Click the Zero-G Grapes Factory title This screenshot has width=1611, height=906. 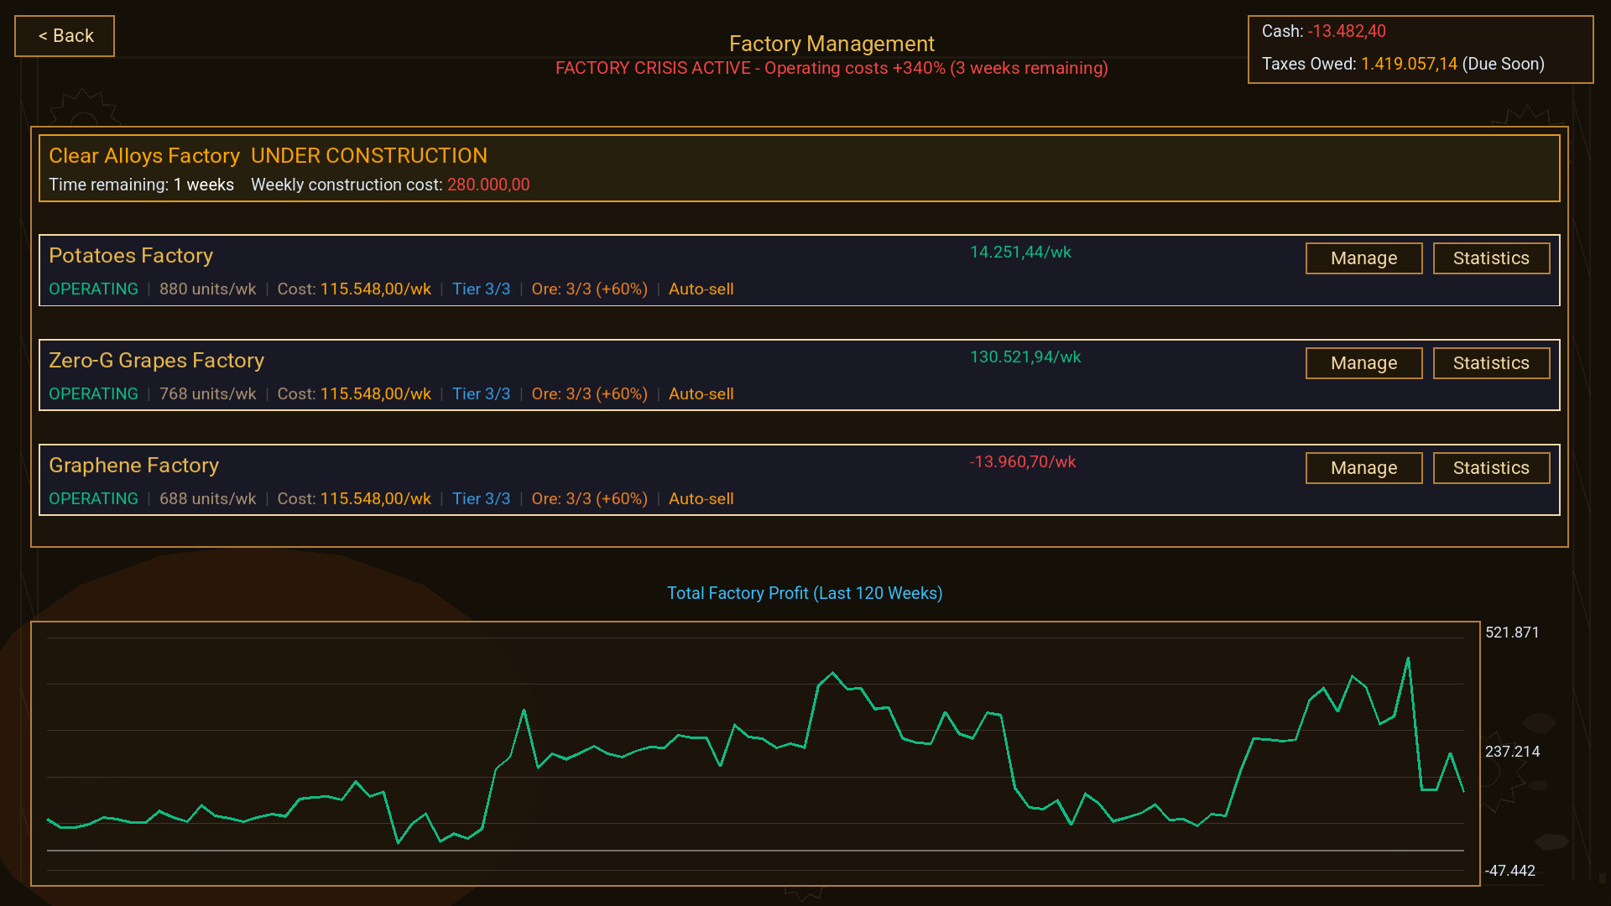pyautogui.click(x=156, y=361)
